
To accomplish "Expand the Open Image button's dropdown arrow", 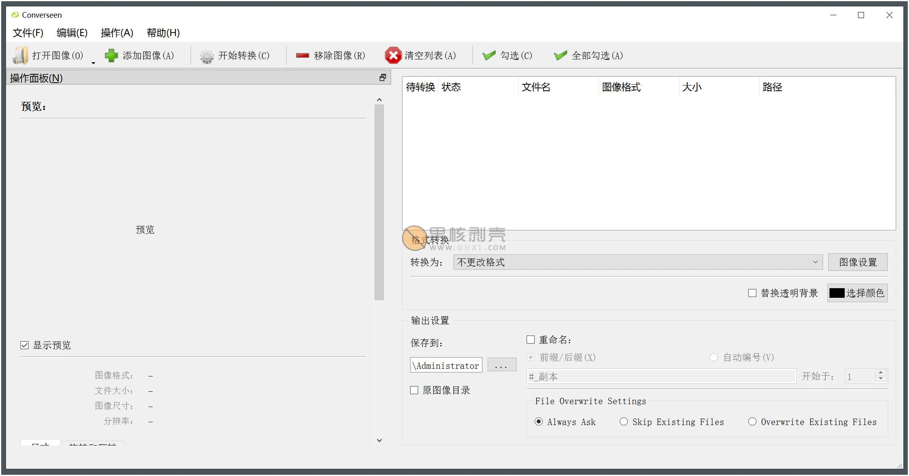I will coord(94,63).
